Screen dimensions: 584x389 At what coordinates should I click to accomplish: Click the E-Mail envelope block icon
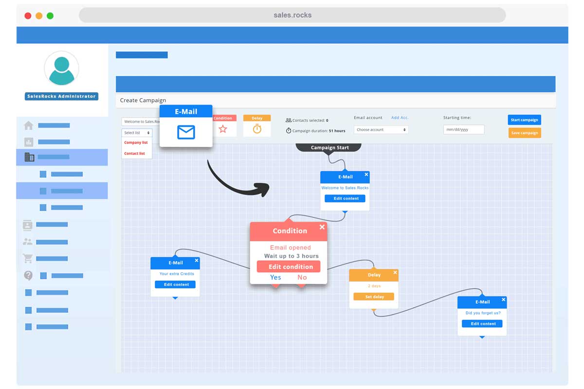[x=186, y=132]
